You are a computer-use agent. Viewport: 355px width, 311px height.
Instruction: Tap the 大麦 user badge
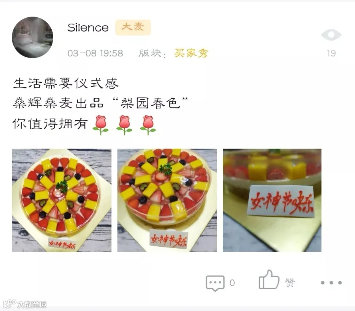point(133,27)
